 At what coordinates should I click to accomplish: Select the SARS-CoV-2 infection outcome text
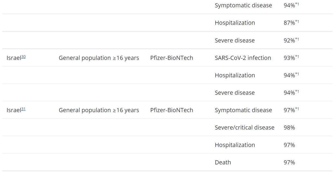[243, 58]
